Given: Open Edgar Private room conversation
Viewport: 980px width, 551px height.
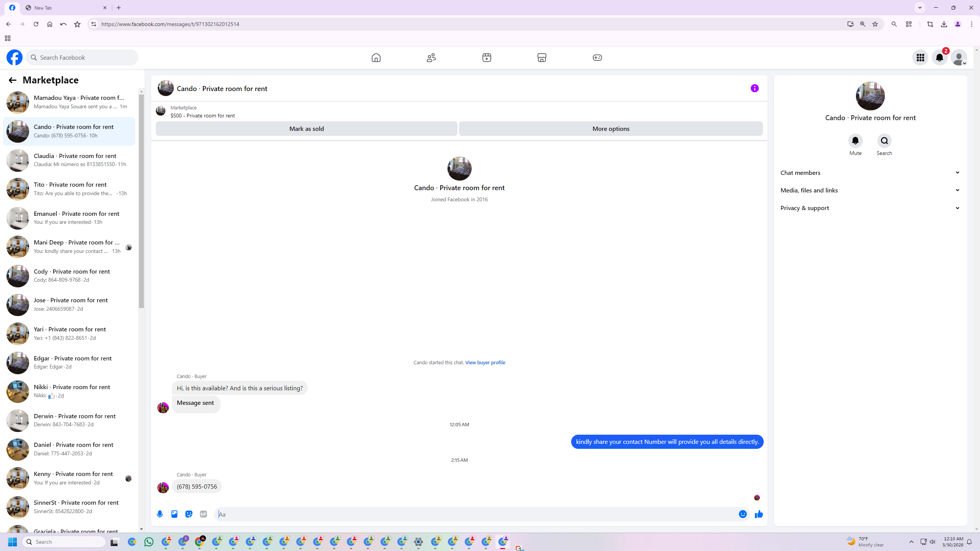Looking at the screenshot, I should 69,362.
